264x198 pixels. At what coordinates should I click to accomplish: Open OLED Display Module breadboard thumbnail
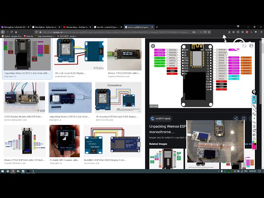(24, 97)
